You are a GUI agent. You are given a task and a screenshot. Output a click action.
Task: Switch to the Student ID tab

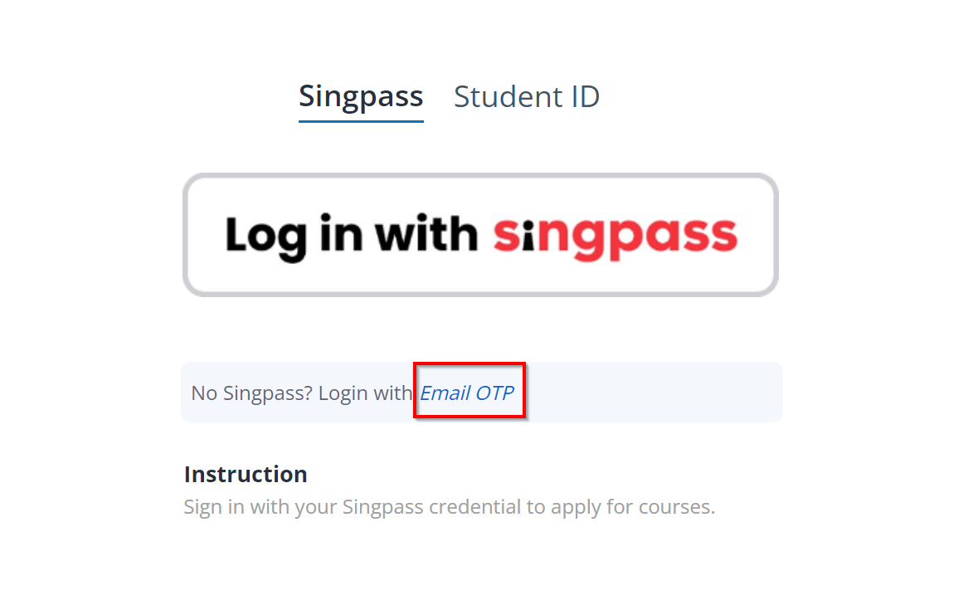click(x=527, y=97)
